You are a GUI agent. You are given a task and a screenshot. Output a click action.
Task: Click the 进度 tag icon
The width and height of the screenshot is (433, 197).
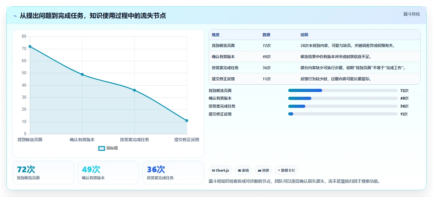point(259,171)
